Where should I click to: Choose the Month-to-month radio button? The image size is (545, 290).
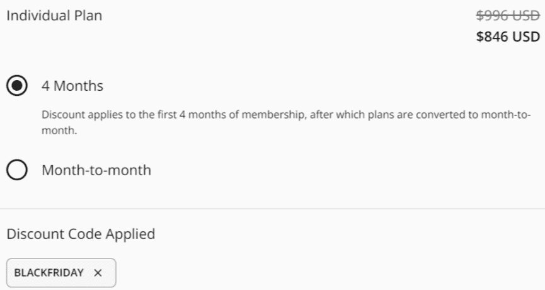17,170
